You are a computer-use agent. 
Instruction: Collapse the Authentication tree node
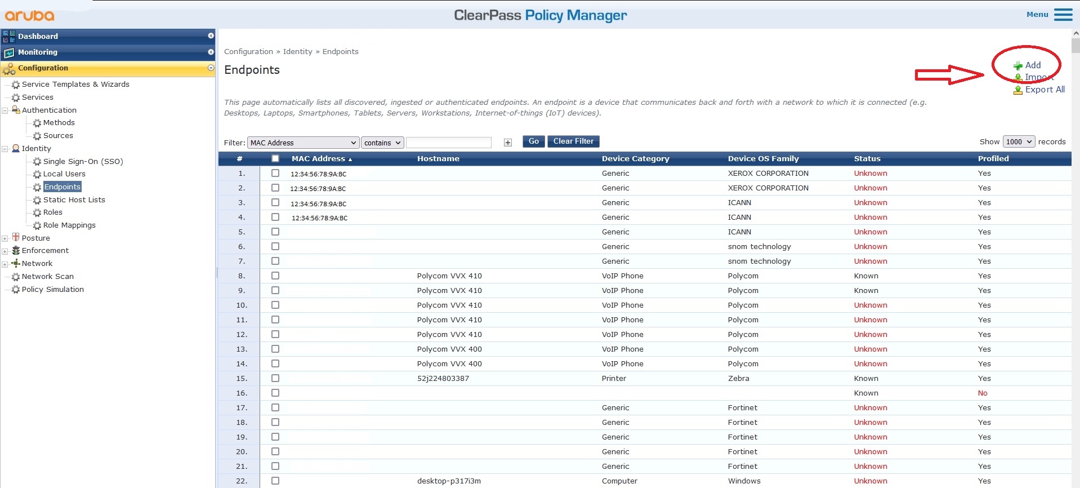pyautogui.click(x=5, y=110)
